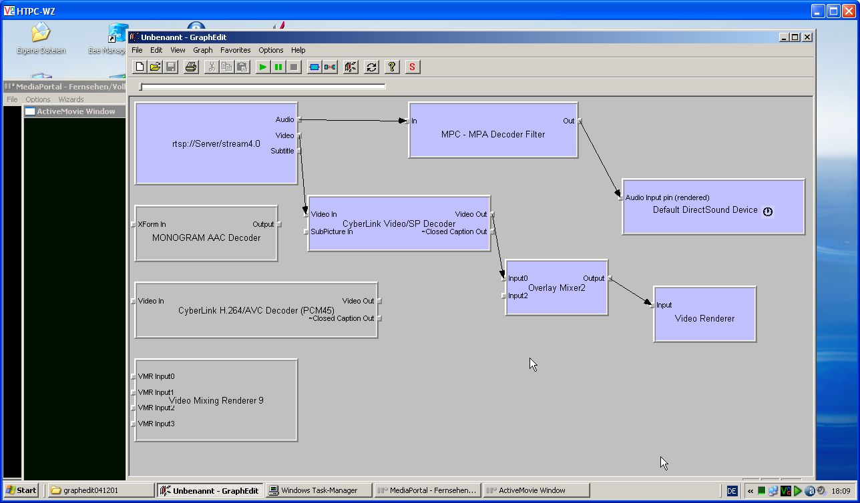Screen dimensions: 860x503
Task: Click the Disconnect toolbar icon
Action: coord(330,67)
